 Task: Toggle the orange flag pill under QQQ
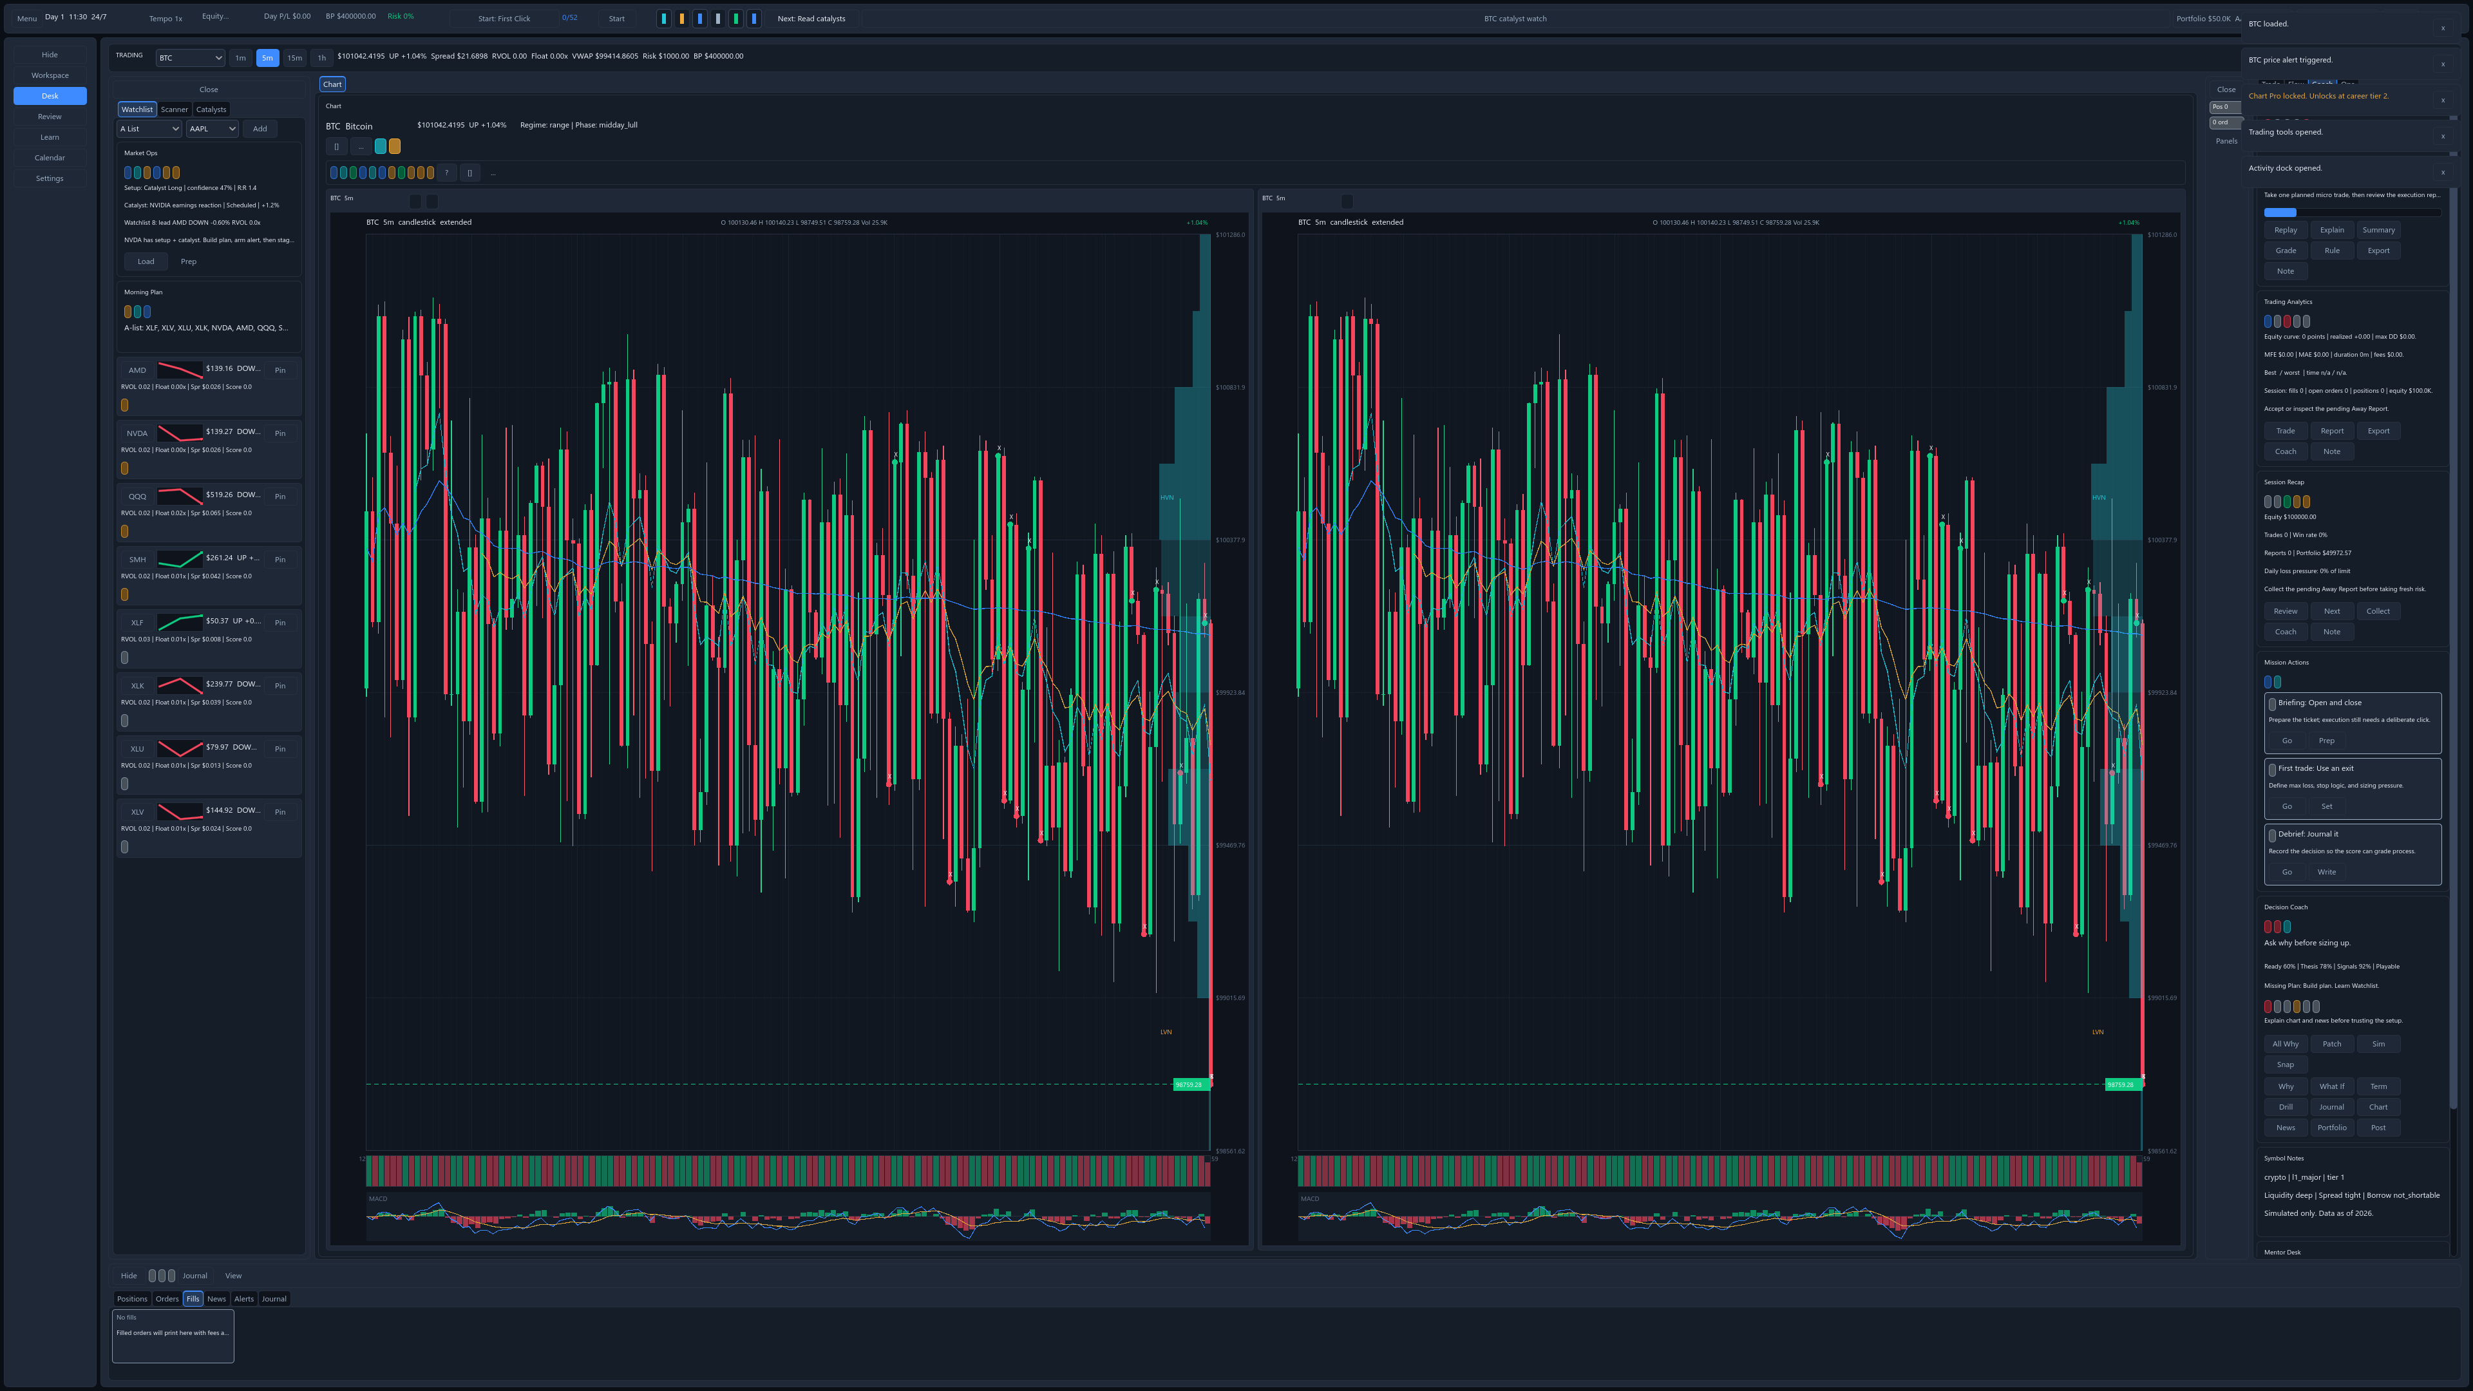[x=125, y=531]
